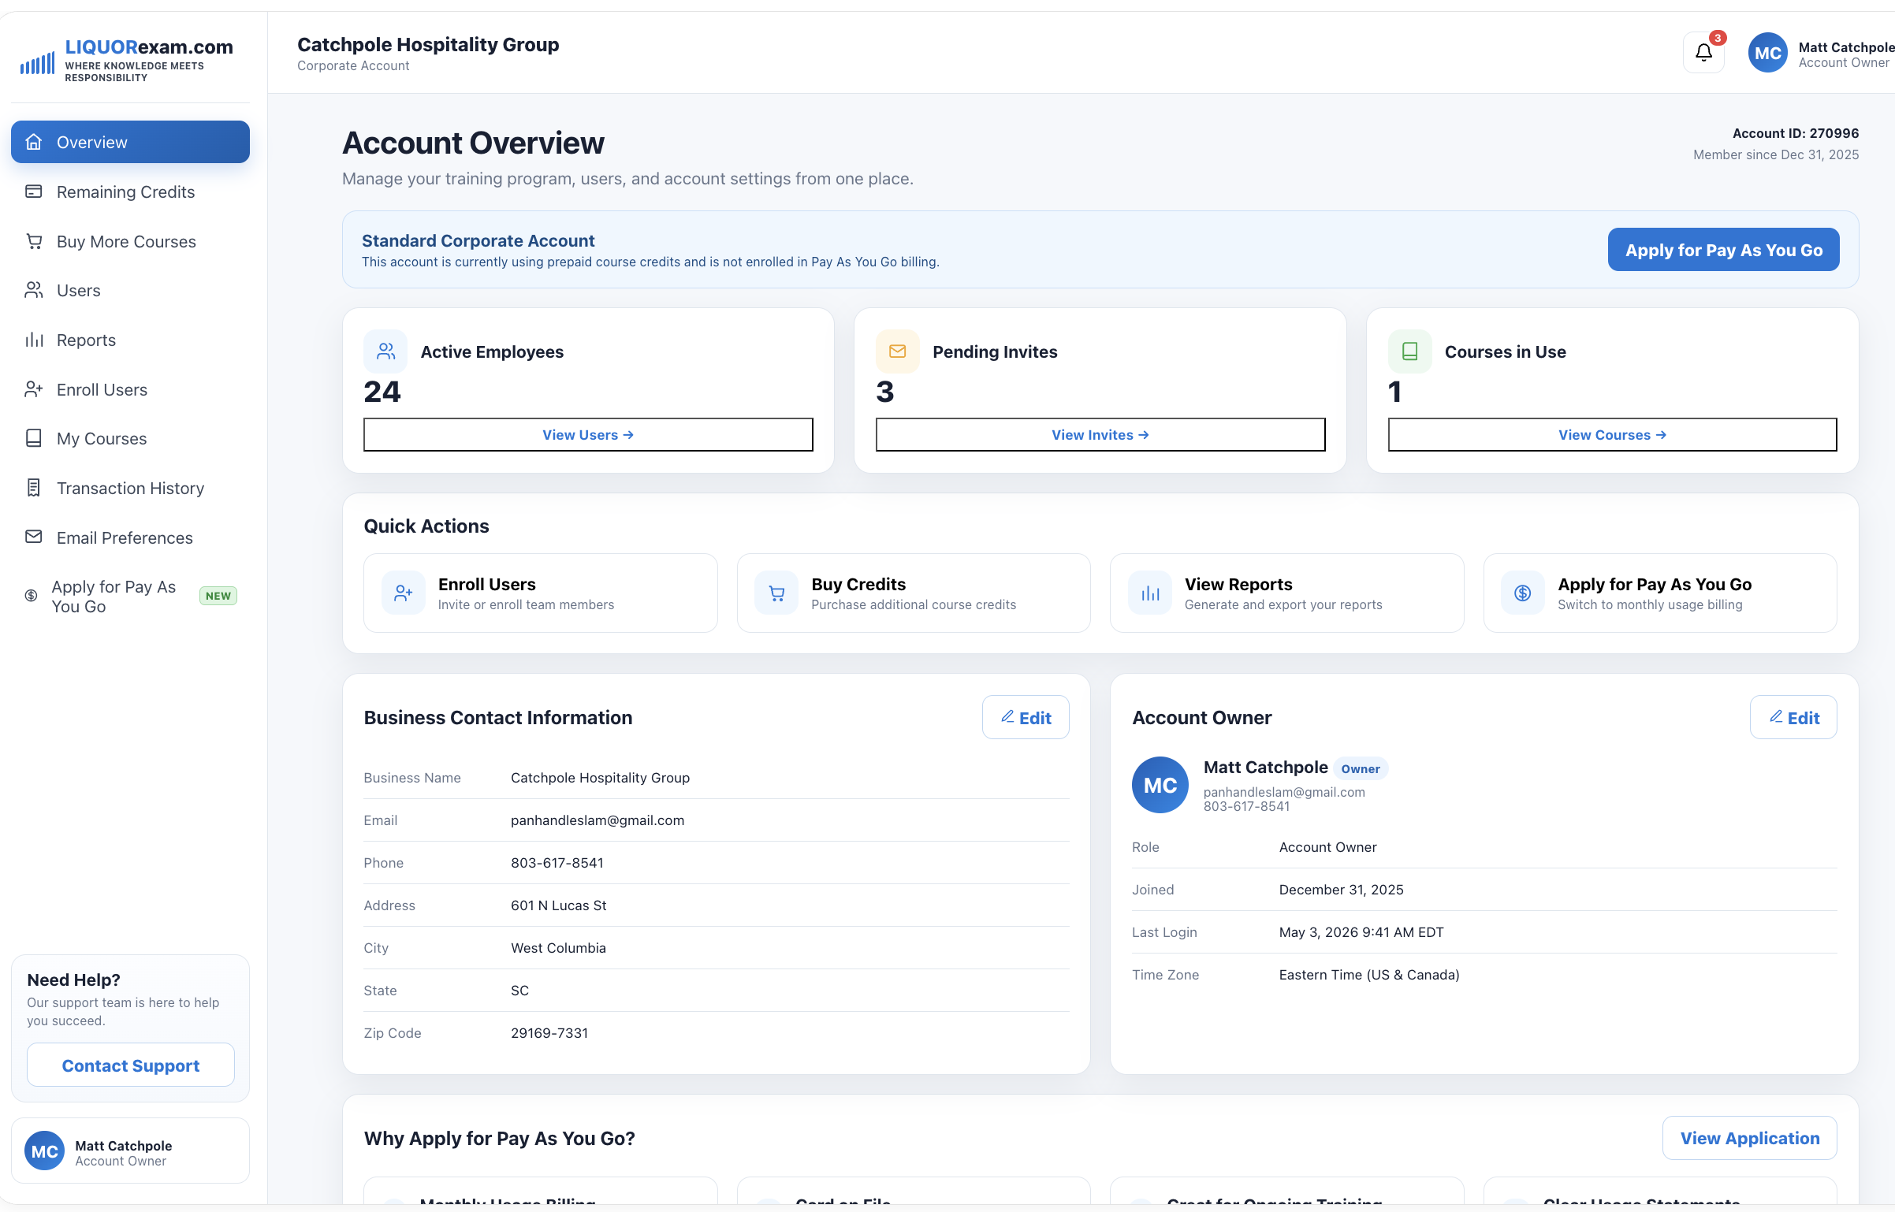This screenshot has width=1895, height=1212.
Task: Click the address 601 N Lucas St
Action: (559, 905)
